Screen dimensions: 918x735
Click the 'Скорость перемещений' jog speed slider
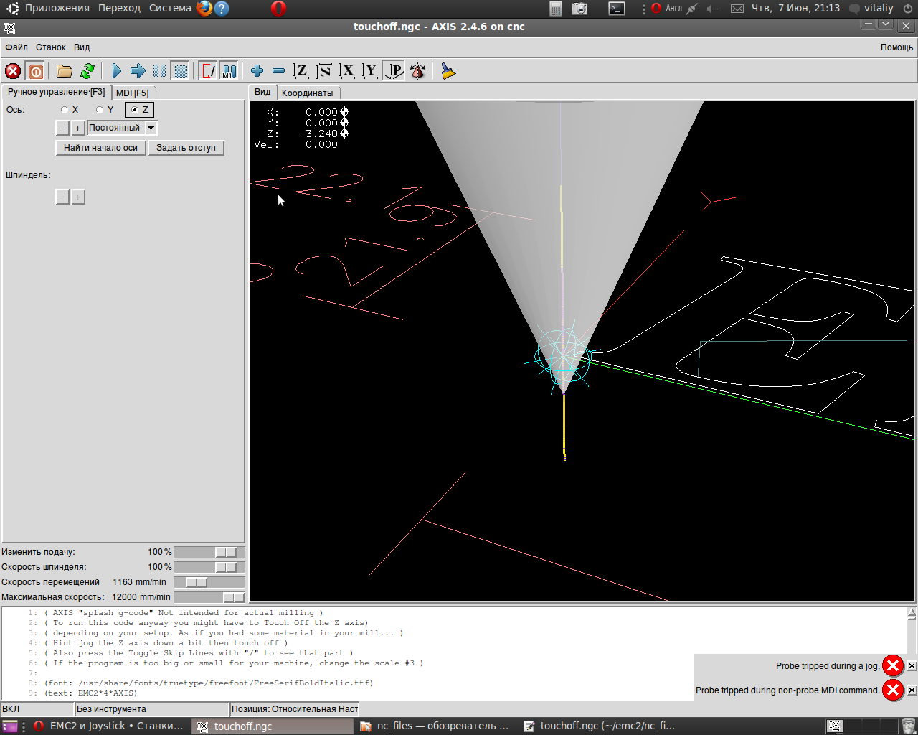pyautogui.click(x=197, y=582)
